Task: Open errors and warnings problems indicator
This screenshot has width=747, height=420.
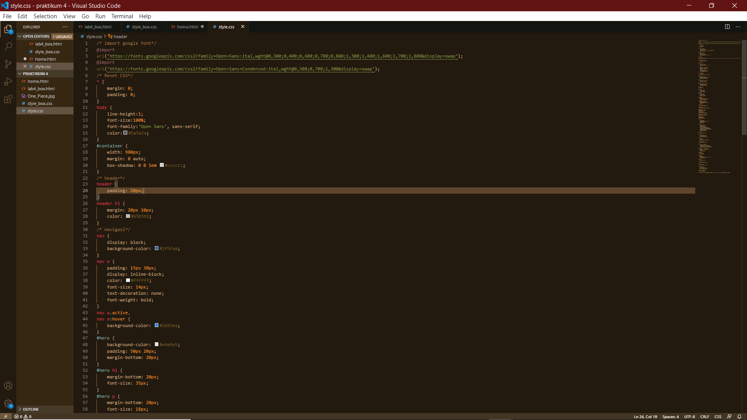Action: click(x=23, y=416)
